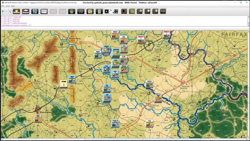
Task: Click the step-forward log arrow button
Action: point(6,11)
